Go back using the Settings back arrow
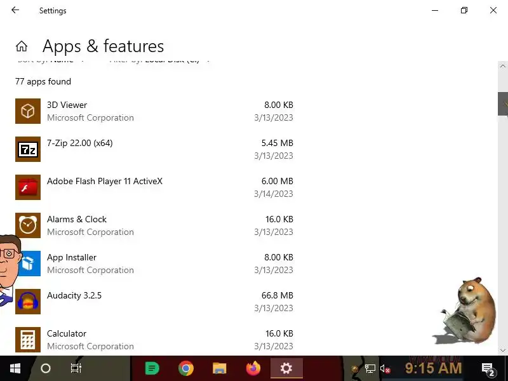508x381 pixels. [x=15, y=10]
